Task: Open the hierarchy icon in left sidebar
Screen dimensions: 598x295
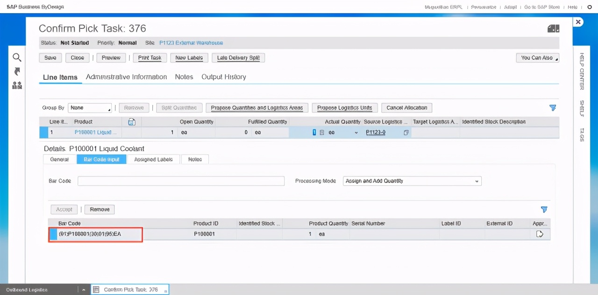Action: pyautogui.click(x=17, y=85)
